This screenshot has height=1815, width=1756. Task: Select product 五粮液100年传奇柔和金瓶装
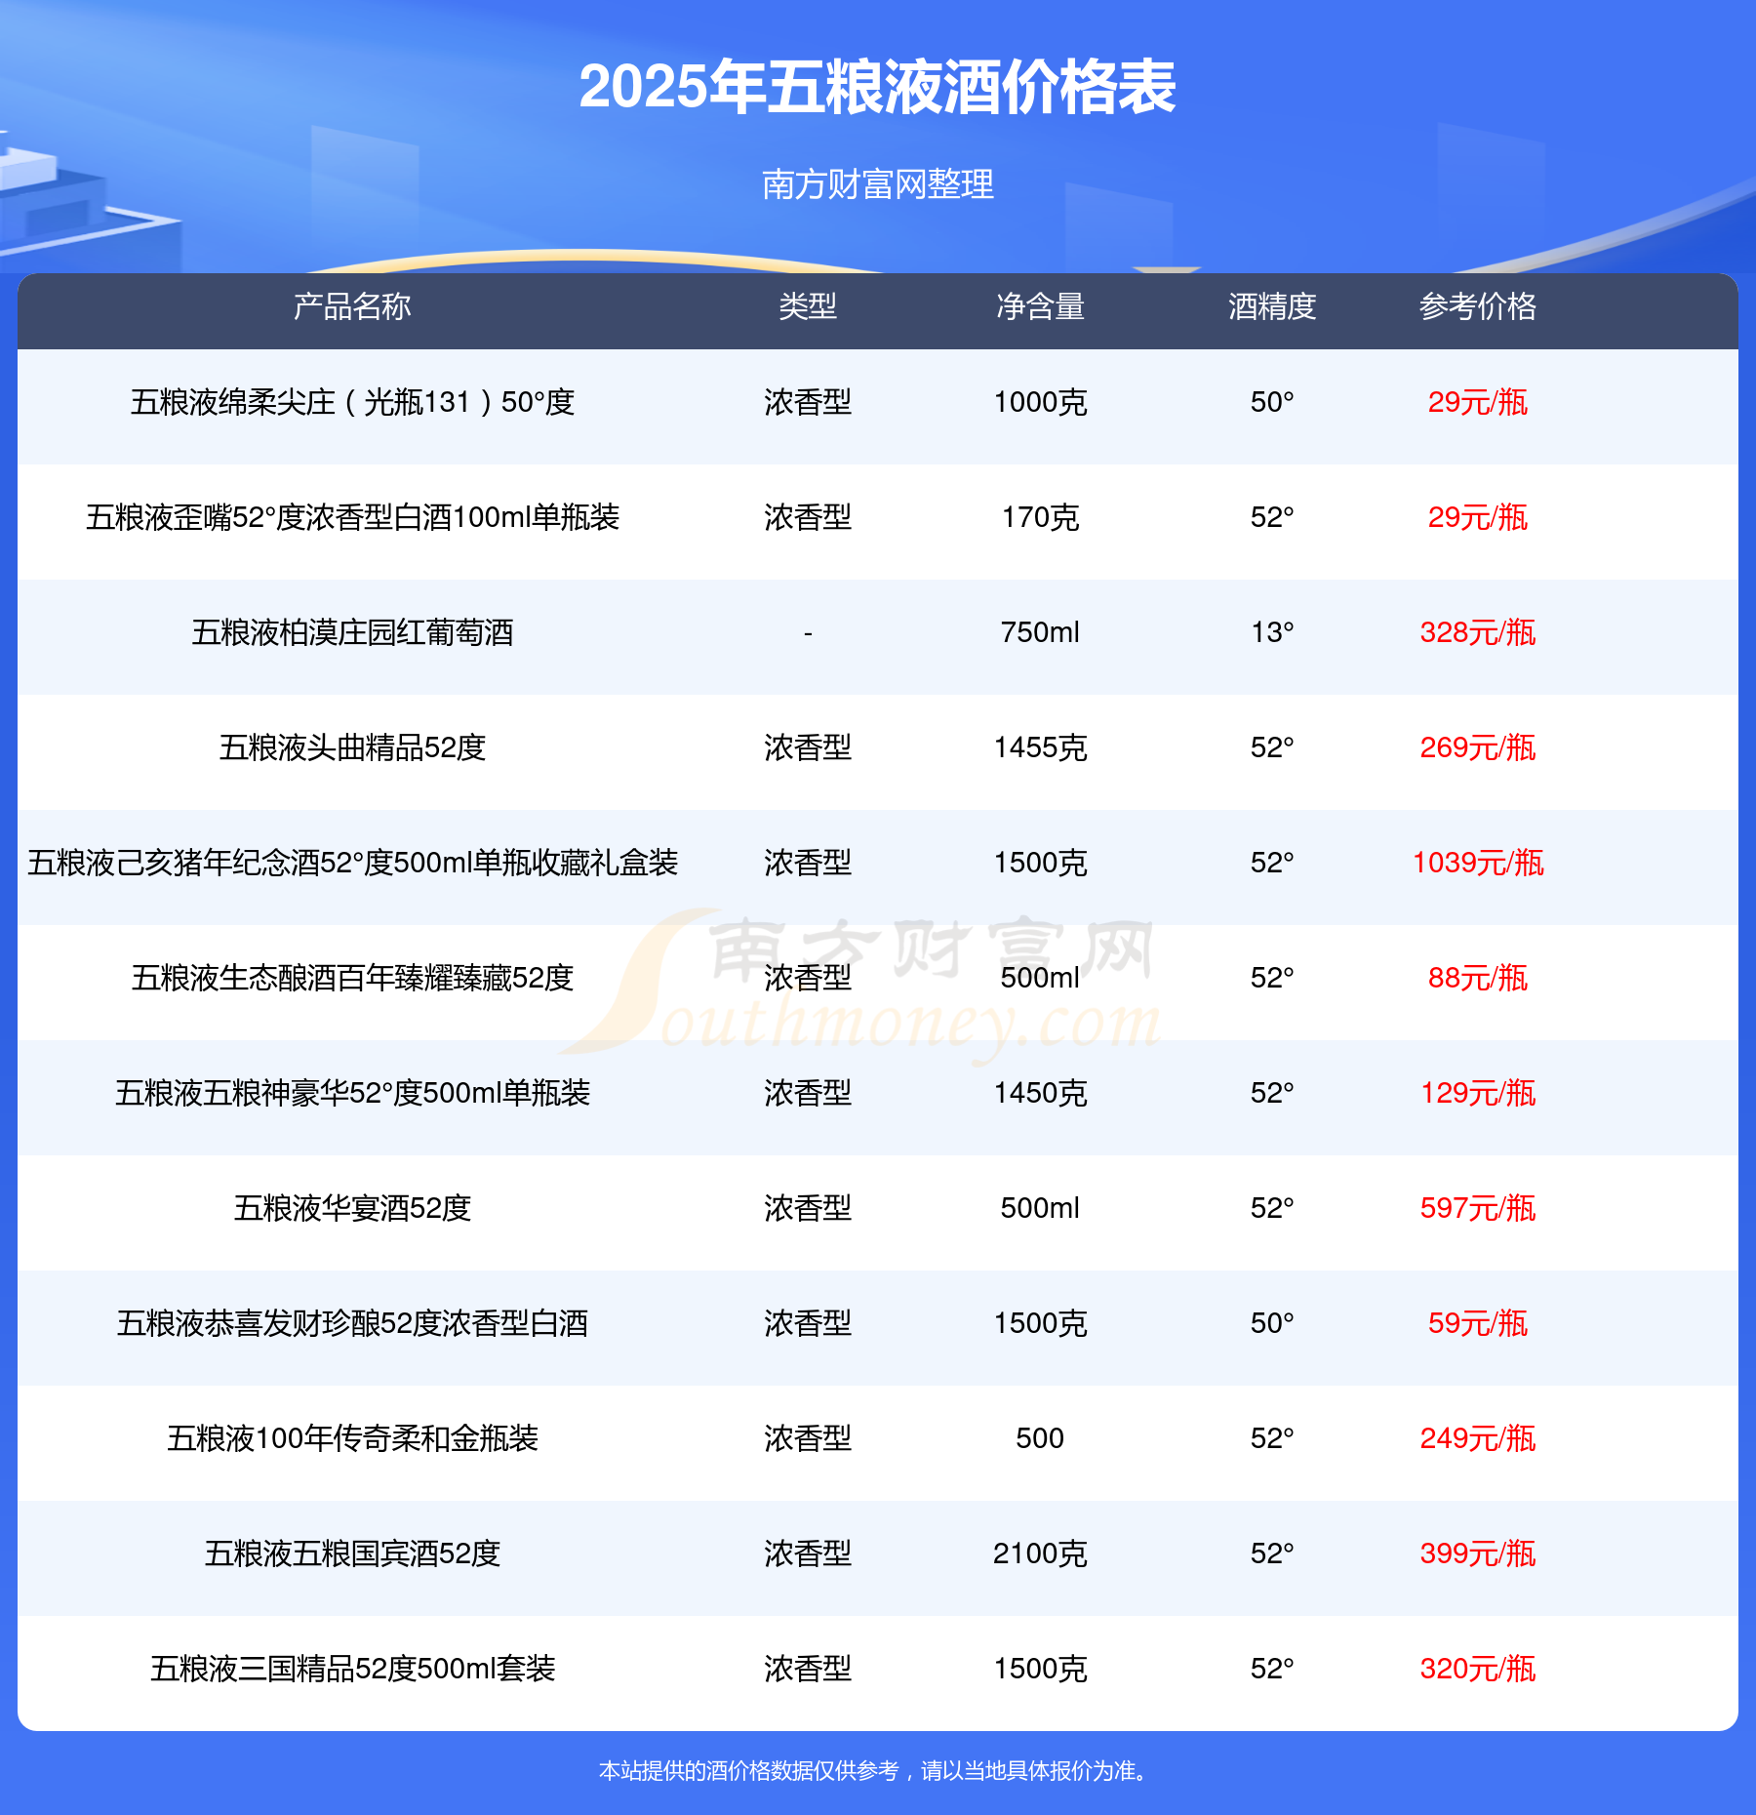click(352, 1438)
